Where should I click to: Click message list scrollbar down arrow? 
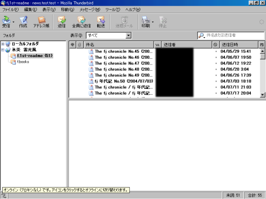pyautogui.click(x=262, y=95)
